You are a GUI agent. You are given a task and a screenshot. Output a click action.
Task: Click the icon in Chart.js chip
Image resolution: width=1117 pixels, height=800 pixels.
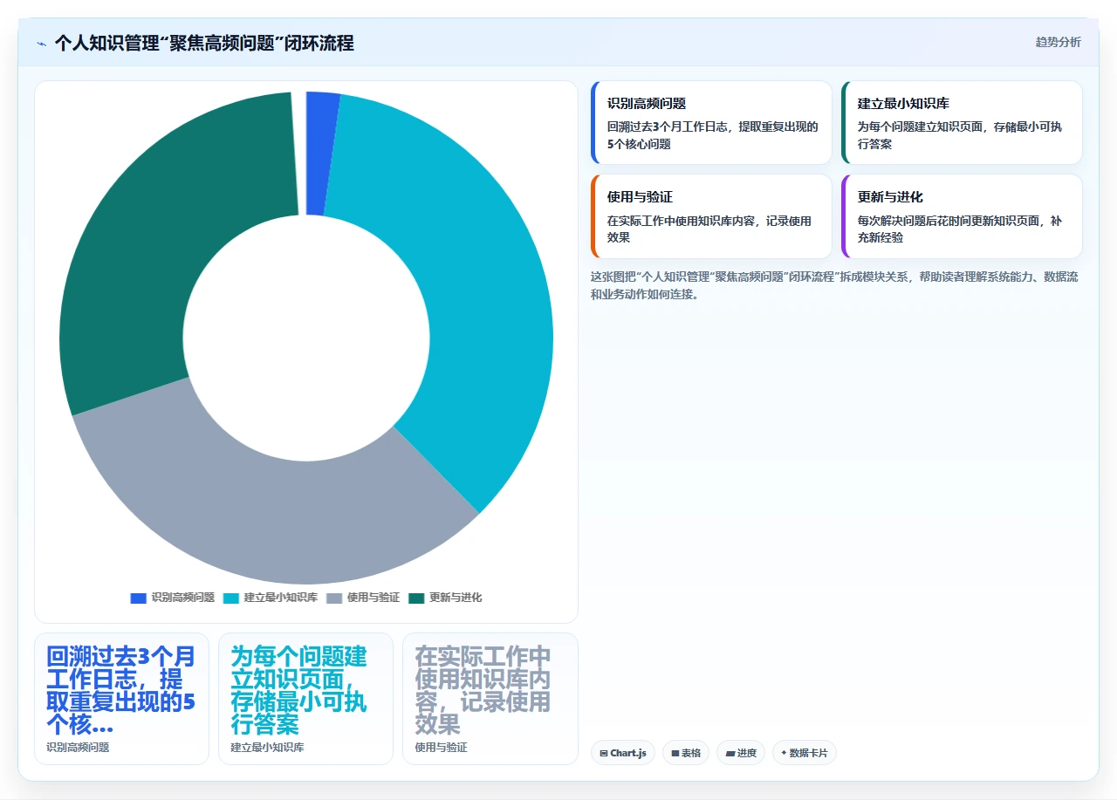[604, 753]
